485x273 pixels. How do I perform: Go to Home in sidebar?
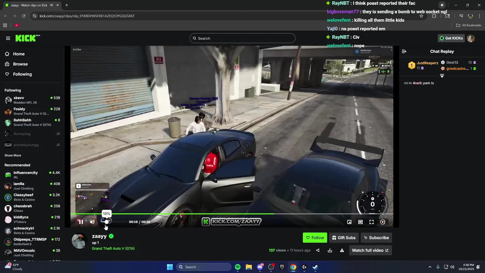tap(32, 54)
